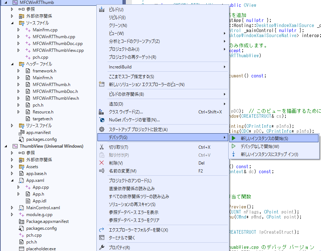The image size is (321, 251).
Task: Click the terminal icon beside ターミナルで開く
Action: point(102,238)
